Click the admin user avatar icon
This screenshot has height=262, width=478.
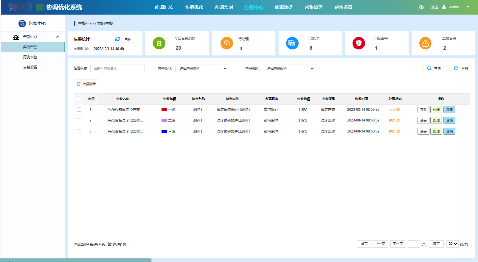[x=444, y=7]
